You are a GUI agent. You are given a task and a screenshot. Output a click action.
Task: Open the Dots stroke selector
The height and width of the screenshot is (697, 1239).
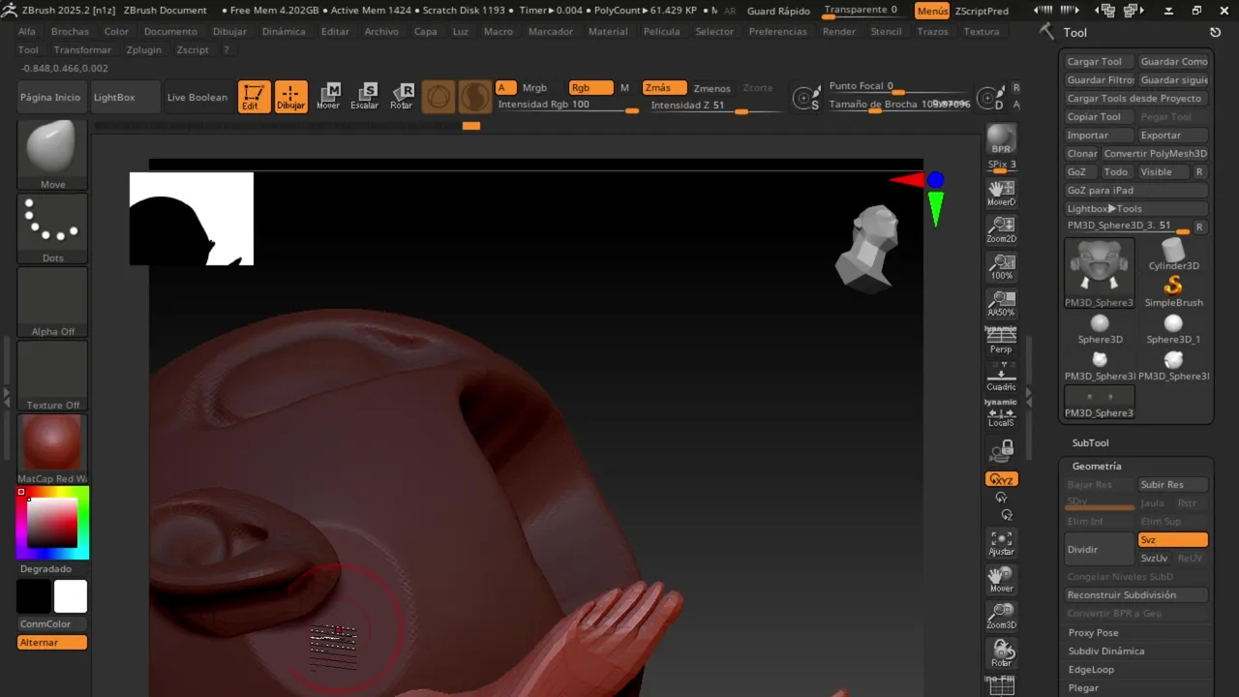[x=52, y=228]
